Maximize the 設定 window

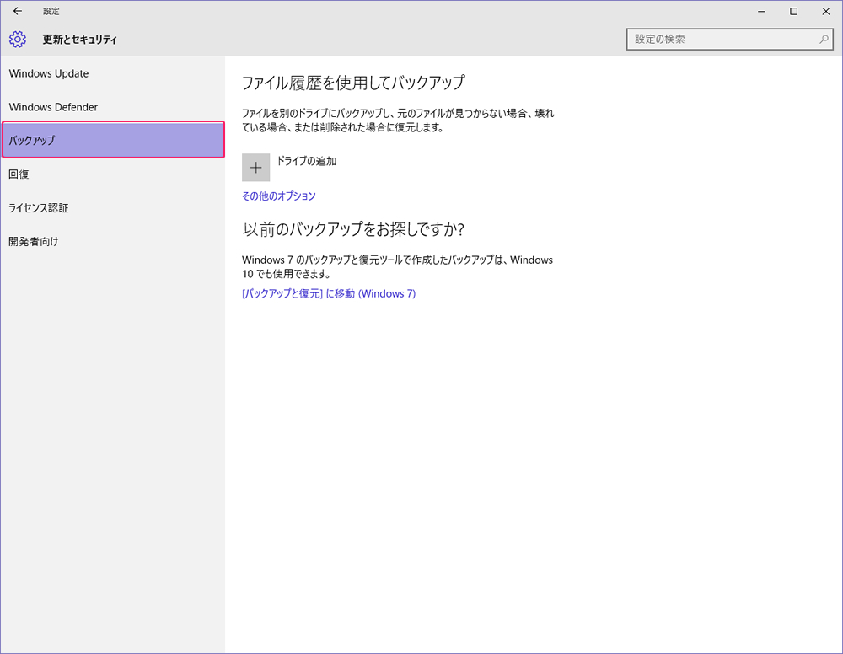(x=793, y=11)
